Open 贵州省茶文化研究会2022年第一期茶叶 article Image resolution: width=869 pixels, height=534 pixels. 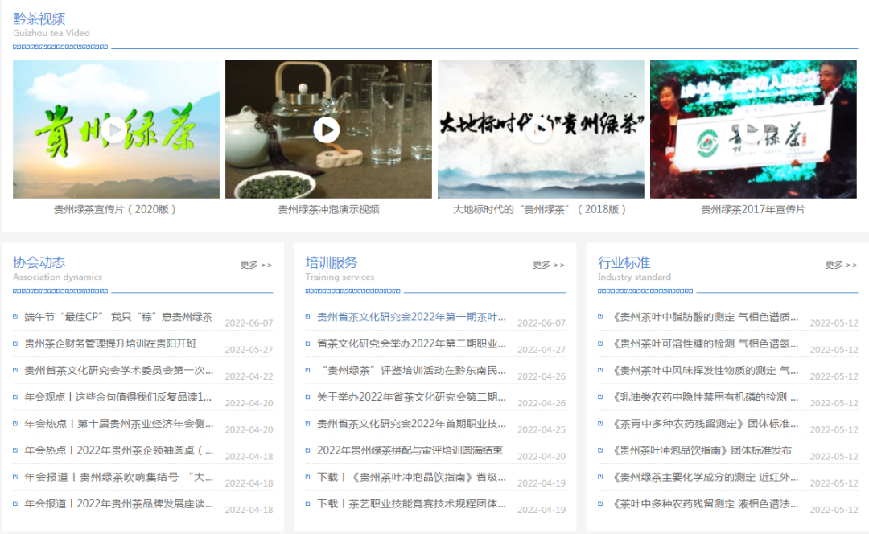pyautogui.click(x=411, y=317)
